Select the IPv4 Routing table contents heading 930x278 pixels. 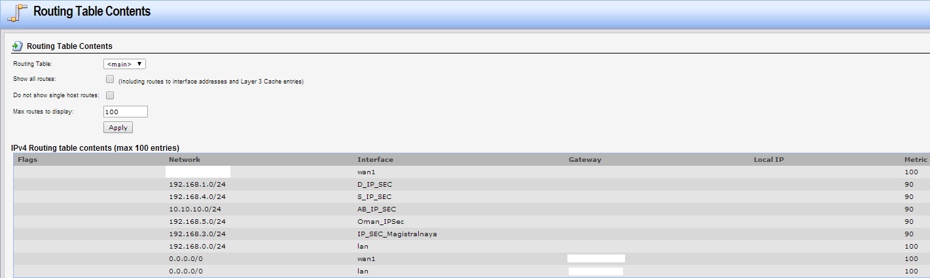tap(96, 148)
